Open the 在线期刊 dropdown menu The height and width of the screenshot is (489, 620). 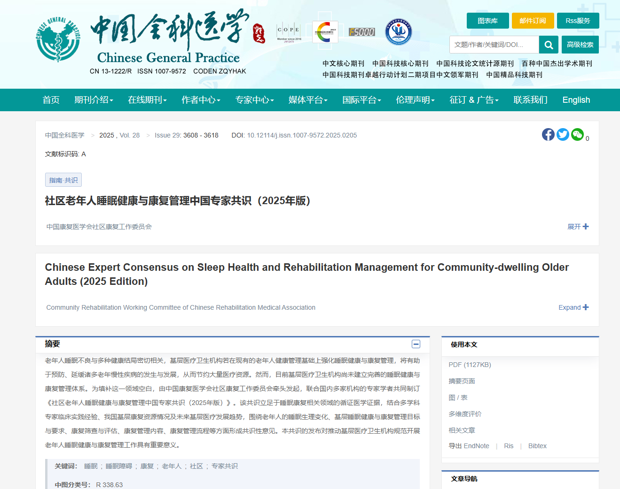click(x=147, y=100)
